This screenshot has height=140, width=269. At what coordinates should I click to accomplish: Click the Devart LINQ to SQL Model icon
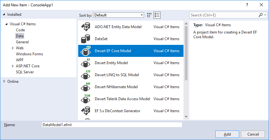point(86,75)
